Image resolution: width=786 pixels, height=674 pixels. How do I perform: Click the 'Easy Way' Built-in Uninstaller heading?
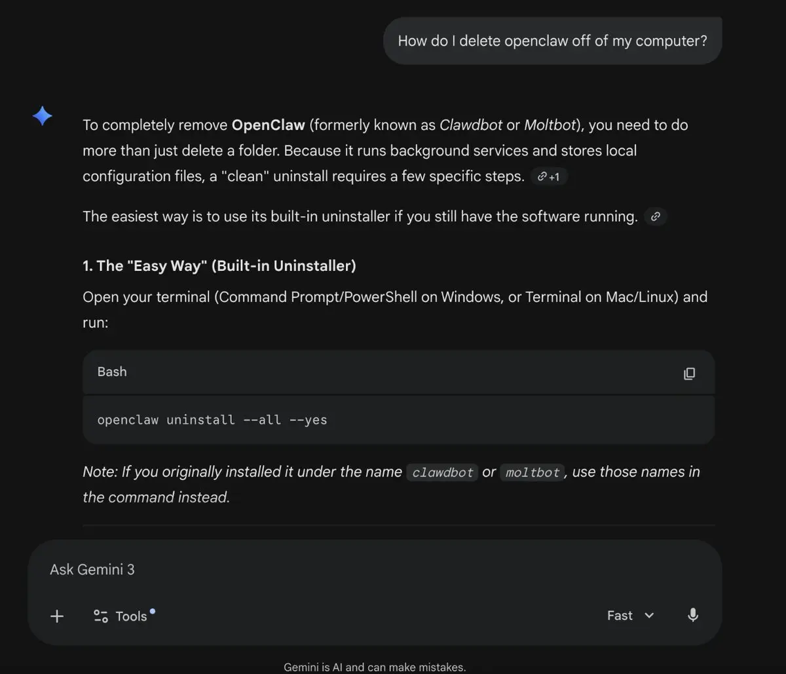[219, 266]
